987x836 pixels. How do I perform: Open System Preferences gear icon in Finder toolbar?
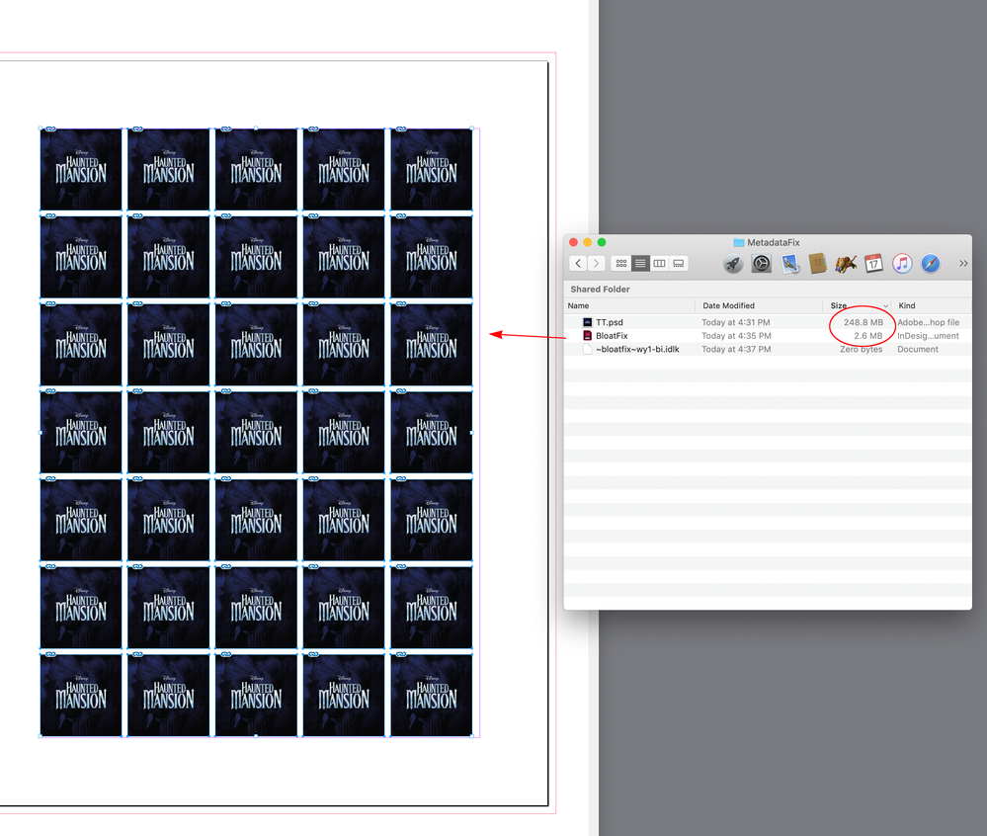(760, 263)
